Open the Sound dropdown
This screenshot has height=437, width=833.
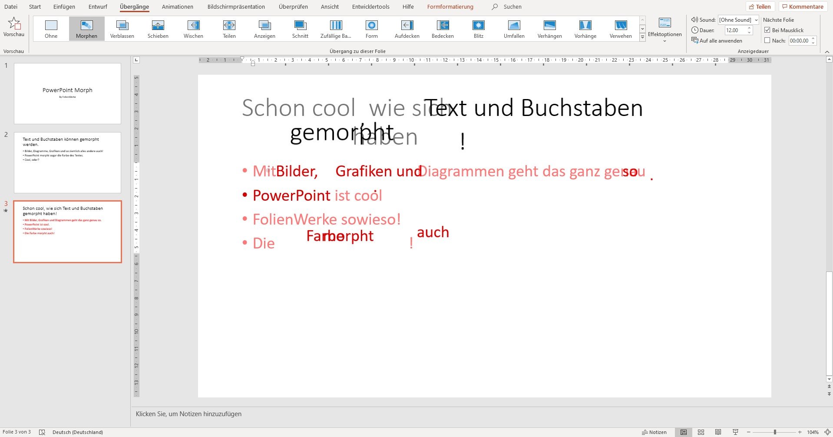(x=756, y=20)
